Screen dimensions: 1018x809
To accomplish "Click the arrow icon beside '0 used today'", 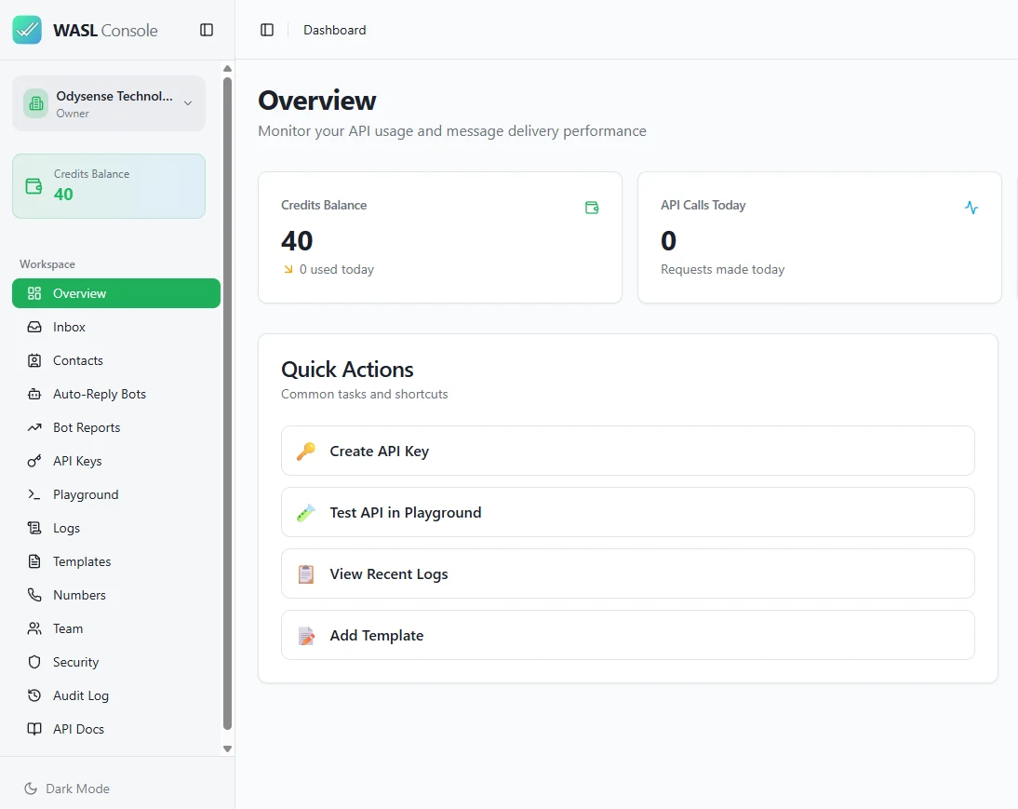I will (x=288, y=269).
